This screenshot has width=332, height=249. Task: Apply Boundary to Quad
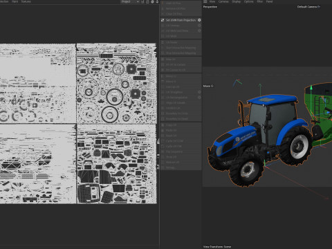[x=181, y=119]
